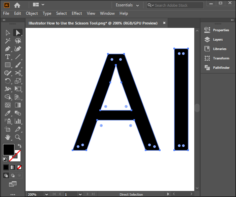Enable Draw Behind mode
The width and height of the screenshot is (236, 197).
click(13, 175)
